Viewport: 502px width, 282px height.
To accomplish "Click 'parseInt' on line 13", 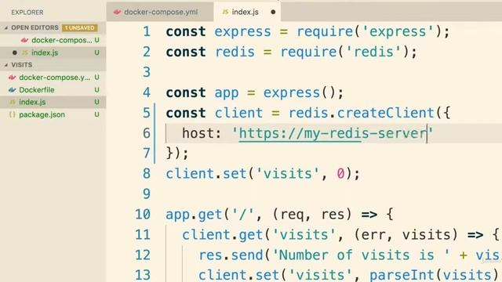I will [x=402, y=275].
